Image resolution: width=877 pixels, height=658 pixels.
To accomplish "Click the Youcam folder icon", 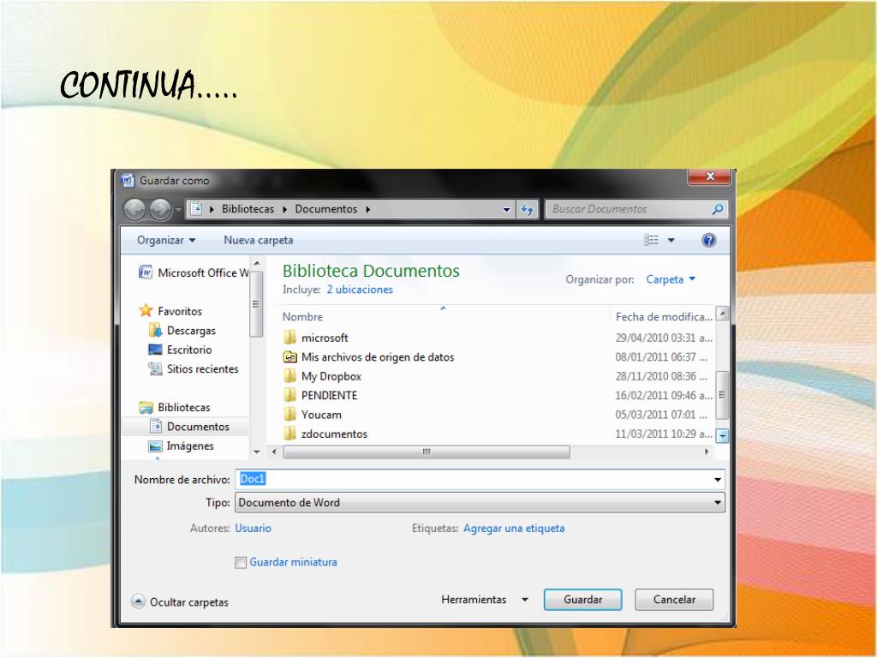I will [x=289, y=415].
